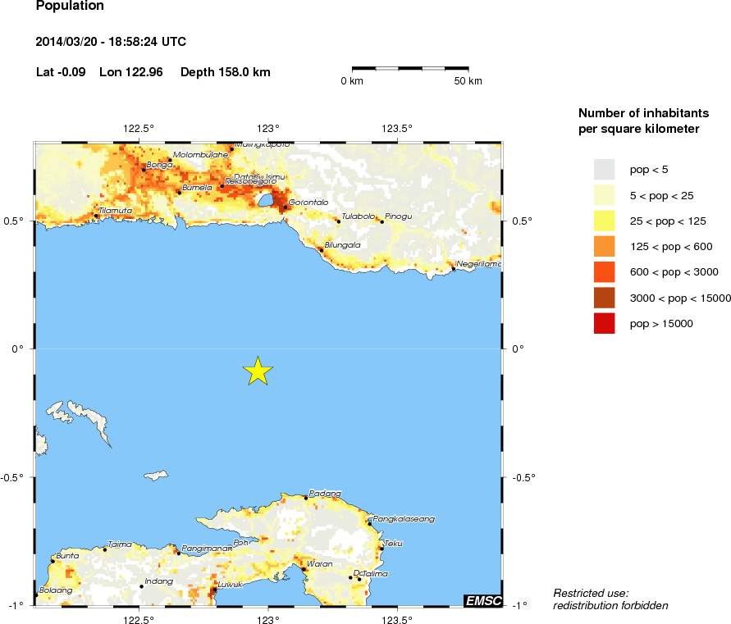The height and width of the screenshot is (624, 731).
Task: Select the '25 < pop < 125' yellow swatch
Action: (604, 221)
